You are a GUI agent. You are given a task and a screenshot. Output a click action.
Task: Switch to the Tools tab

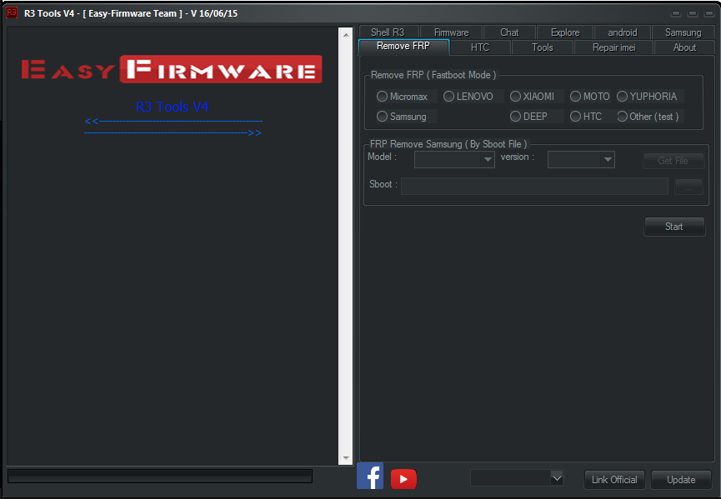click(543, 47)
